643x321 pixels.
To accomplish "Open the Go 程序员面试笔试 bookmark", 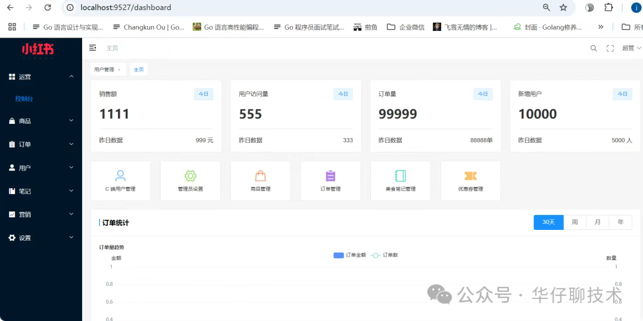I will 309,27.
